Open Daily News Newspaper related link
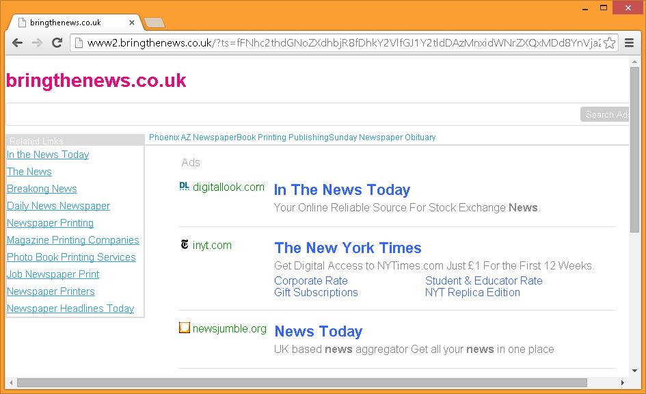This screenshot has height=394, width=646. tap(59, 206)
